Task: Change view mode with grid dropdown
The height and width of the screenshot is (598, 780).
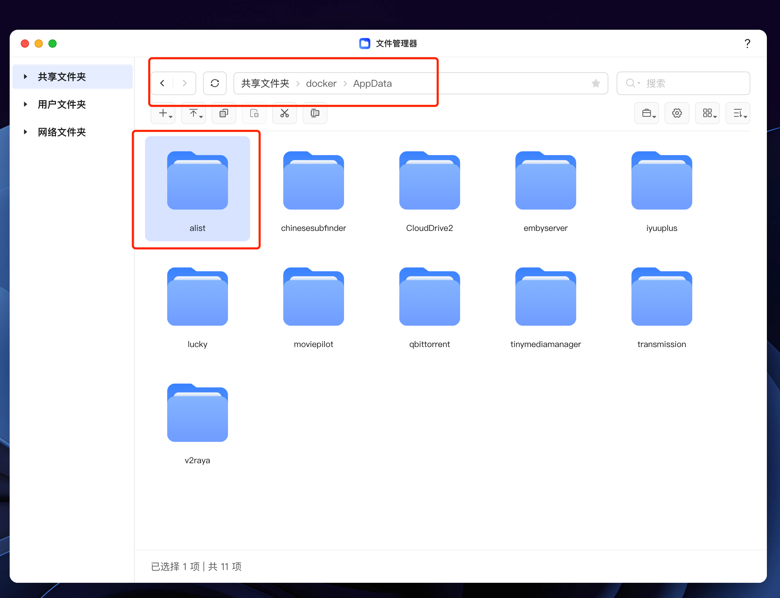Action: coord(707,113)
